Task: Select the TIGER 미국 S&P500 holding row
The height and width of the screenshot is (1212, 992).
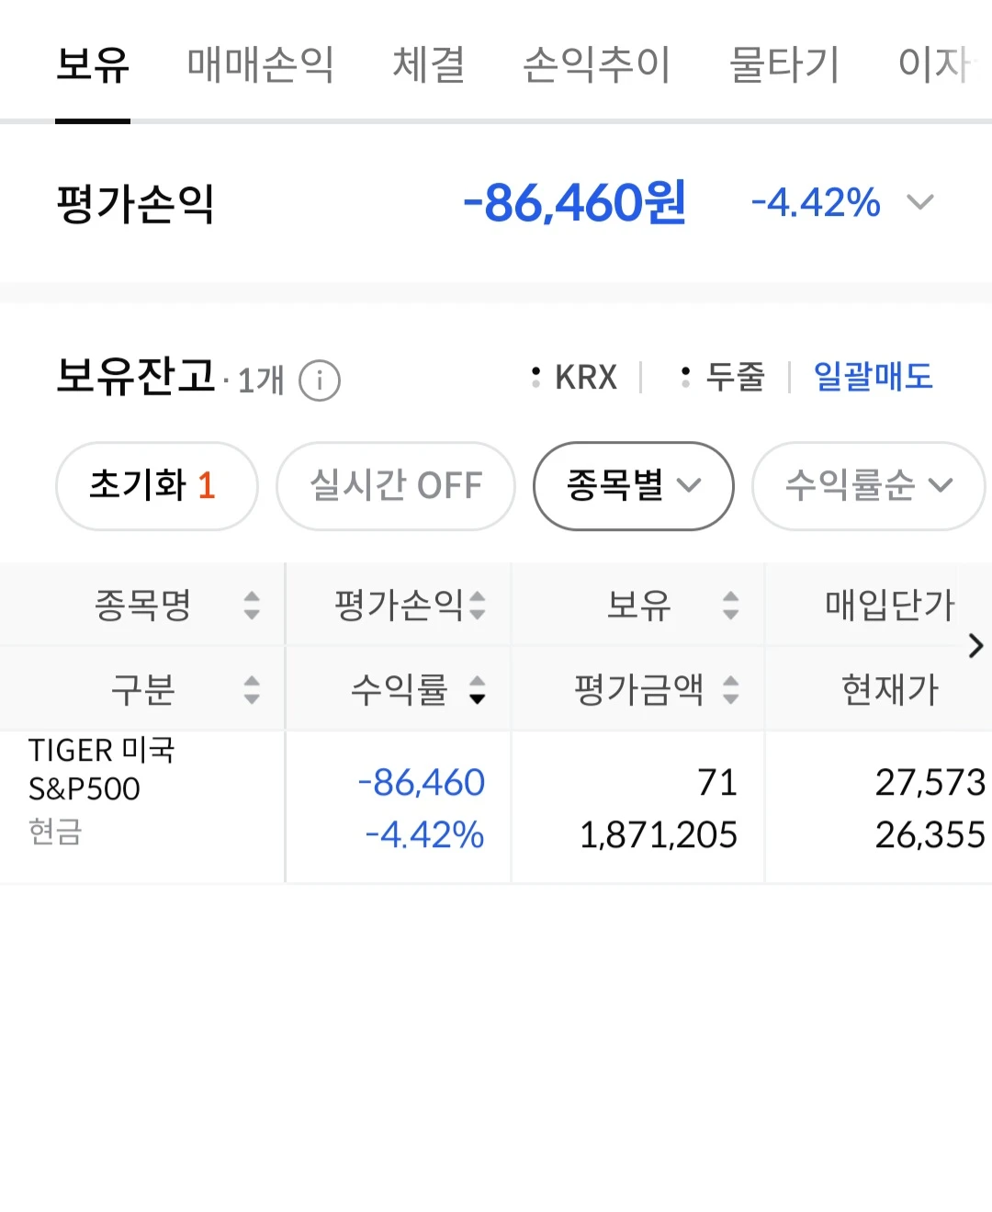Action: 496,807
